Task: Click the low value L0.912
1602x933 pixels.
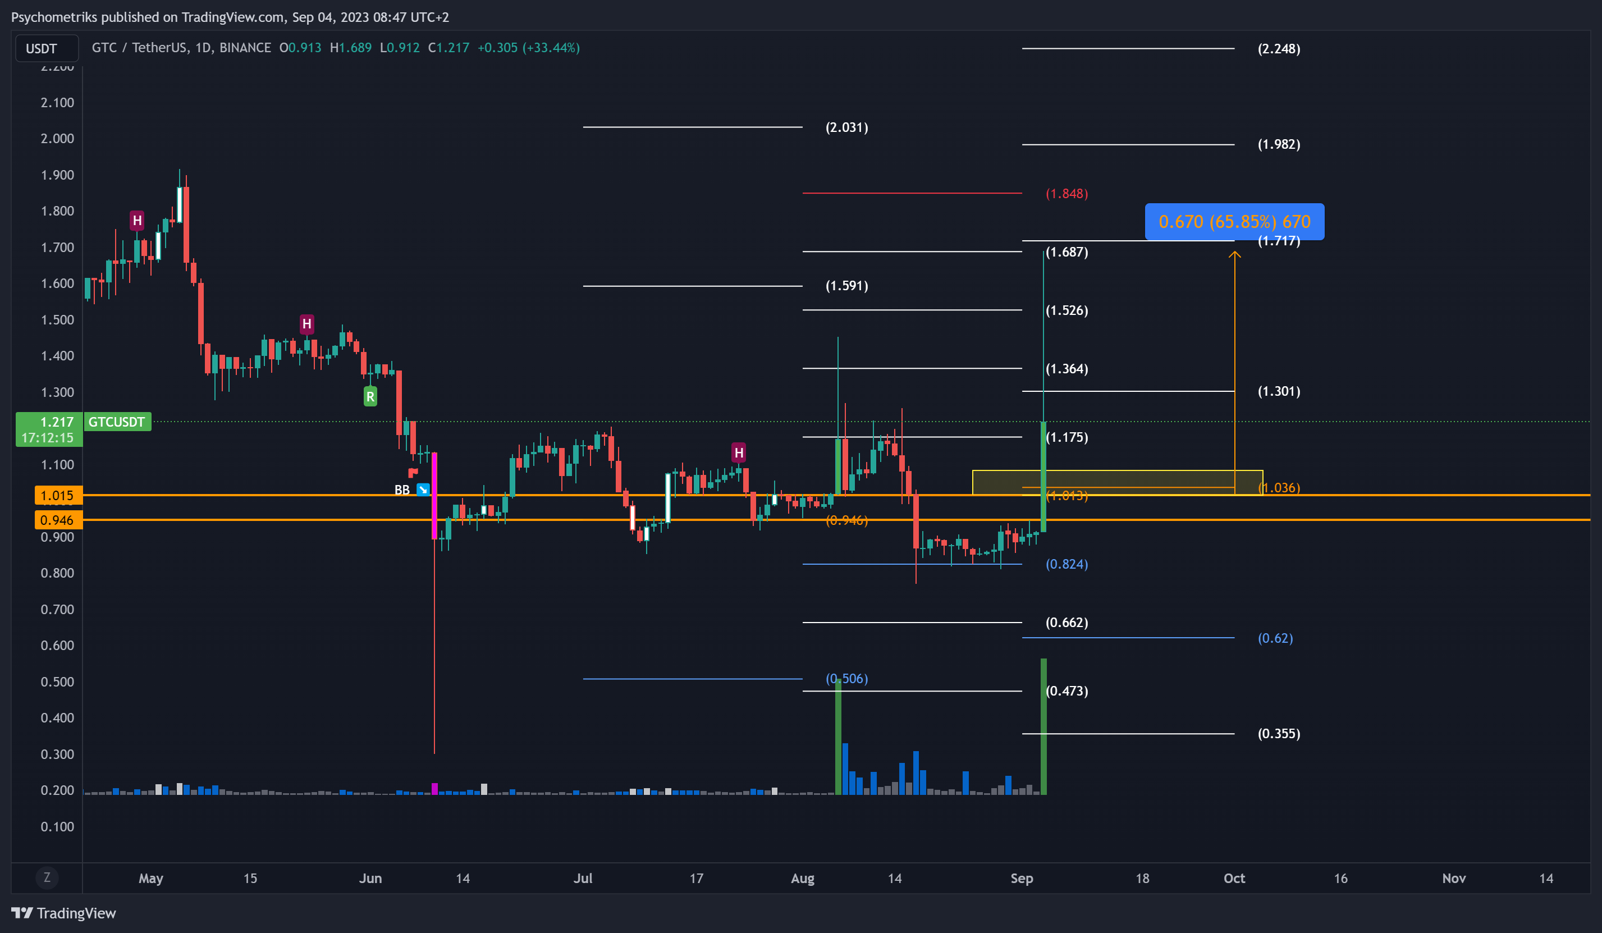Action: [x=400, y=48]
